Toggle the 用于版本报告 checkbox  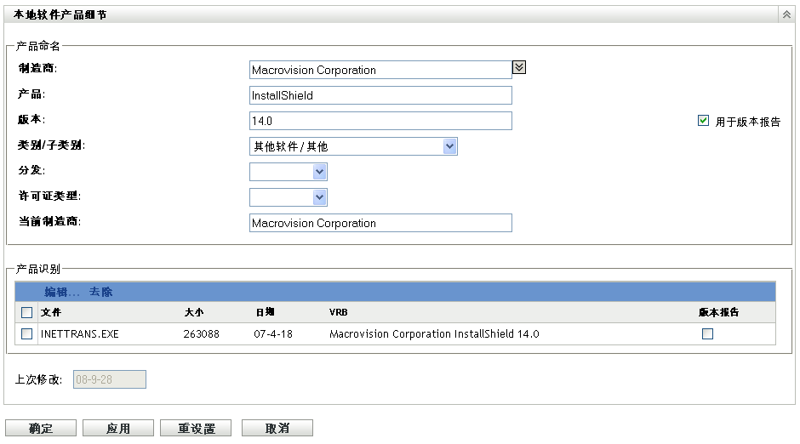click(703, 121)
